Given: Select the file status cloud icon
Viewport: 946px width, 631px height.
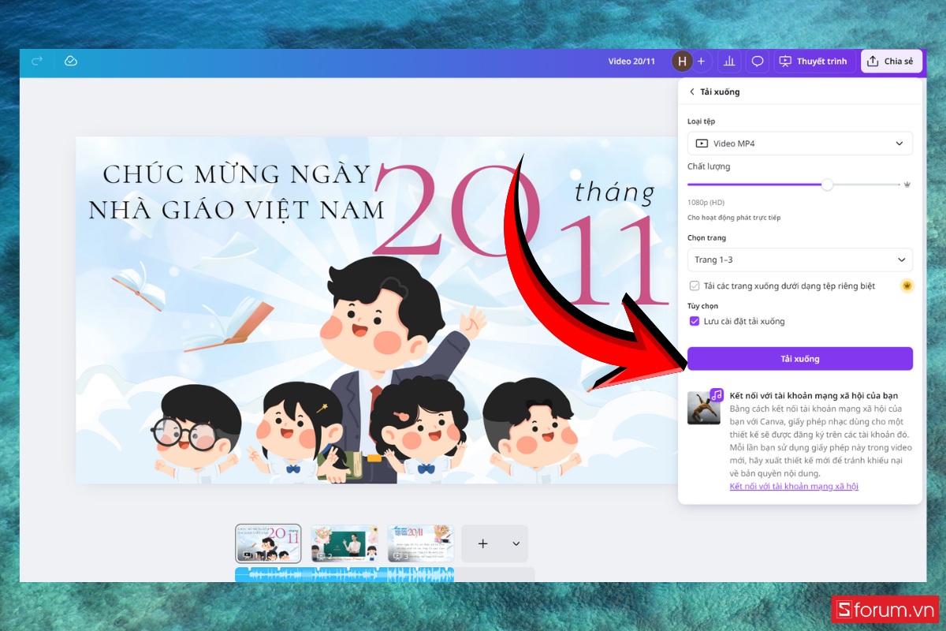Looking at the screenshot, I should click(x=70, y=61).
